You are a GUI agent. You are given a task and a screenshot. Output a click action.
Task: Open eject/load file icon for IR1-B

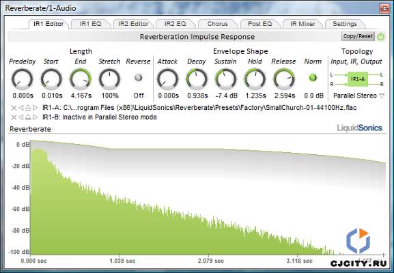click(x=28, y=117)
